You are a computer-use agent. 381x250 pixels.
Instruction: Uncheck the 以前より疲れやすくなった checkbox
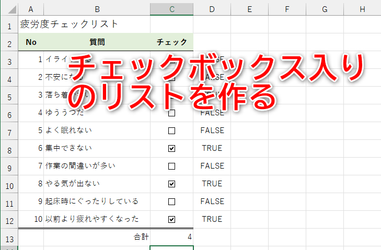[171, 219]
